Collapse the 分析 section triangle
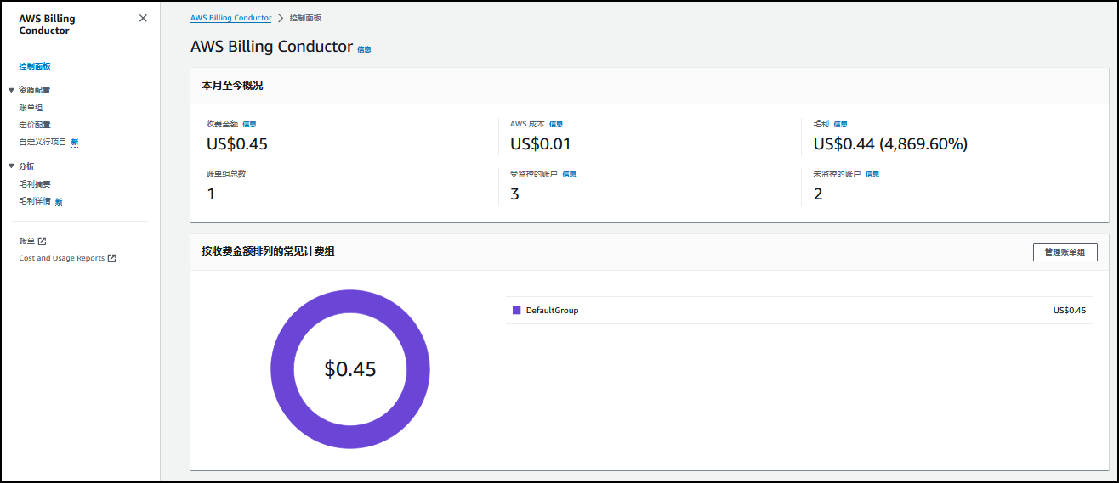The image size is (1119, 483). [11, 166]
